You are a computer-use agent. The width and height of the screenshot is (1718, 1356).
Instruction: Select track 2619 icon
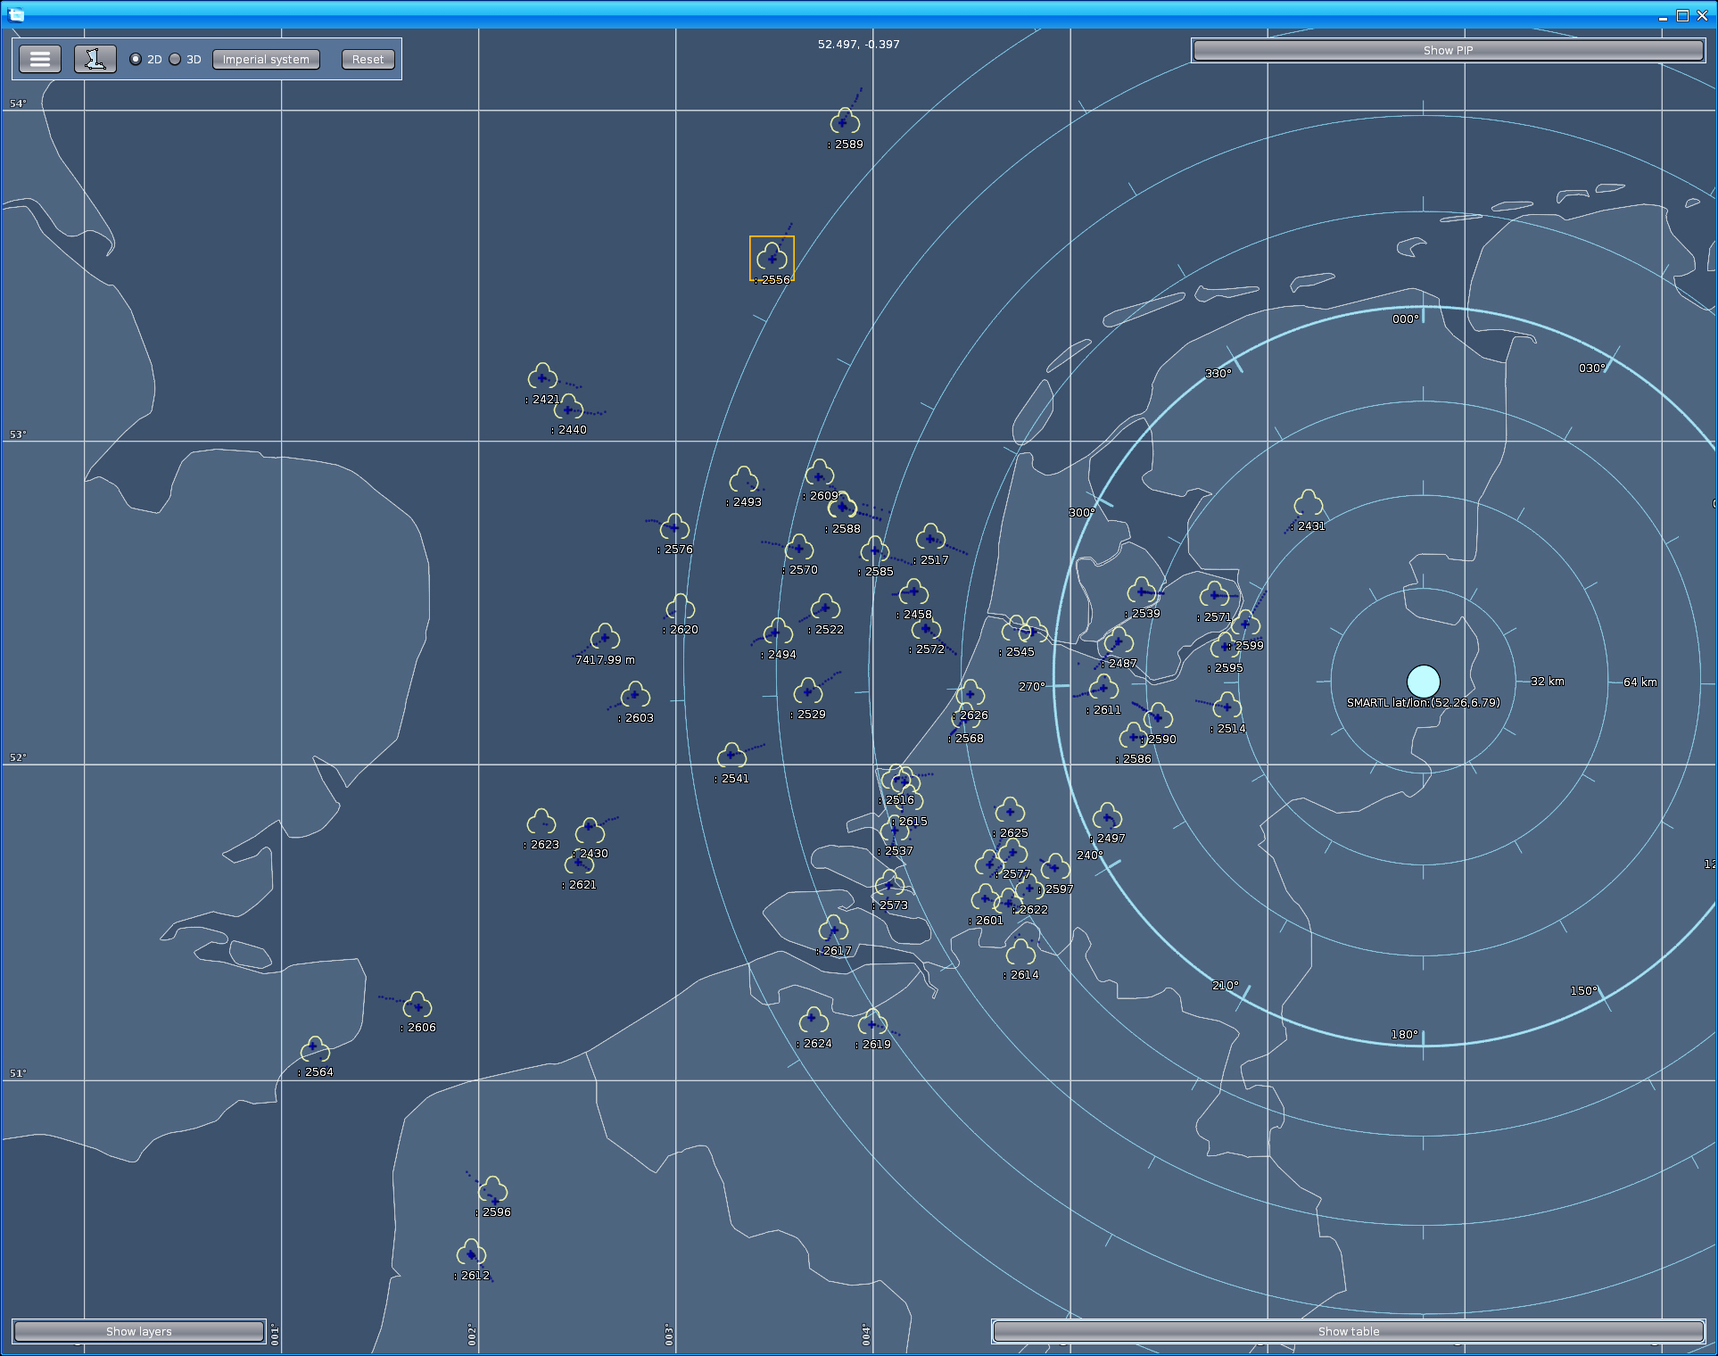(872, 1022)
